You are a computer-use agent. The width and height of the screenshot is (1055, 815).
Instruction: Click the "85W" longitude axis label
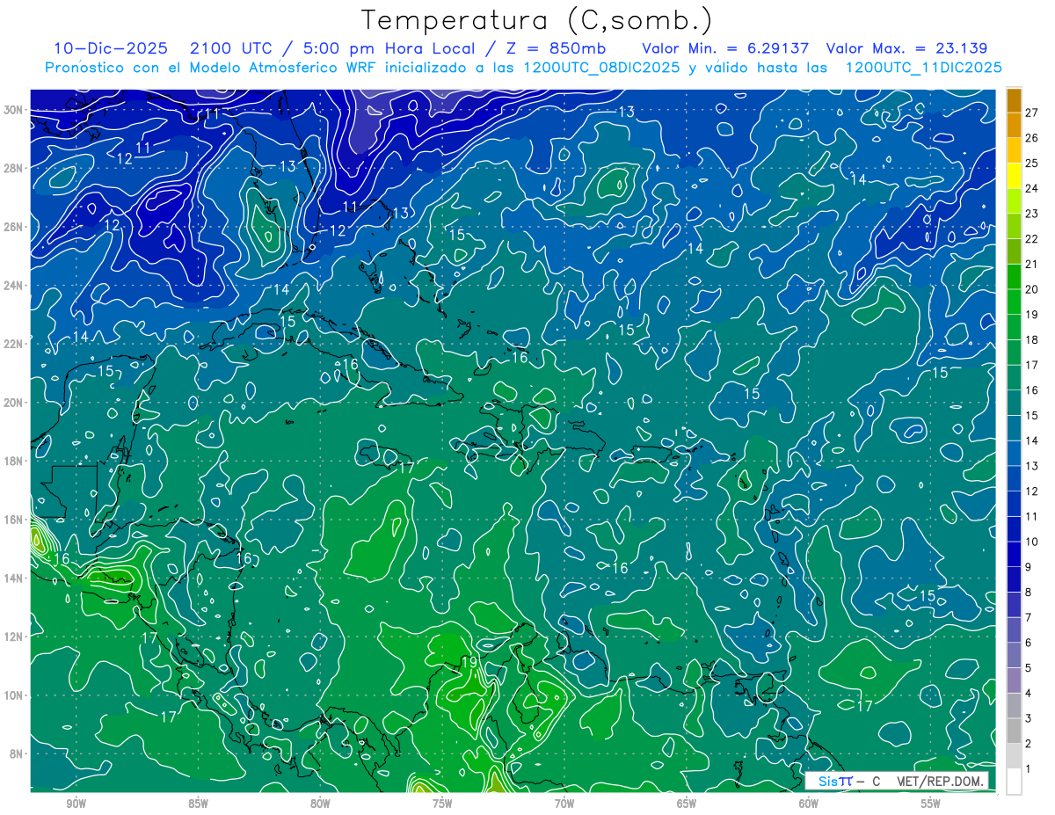[x=198, y=804]
